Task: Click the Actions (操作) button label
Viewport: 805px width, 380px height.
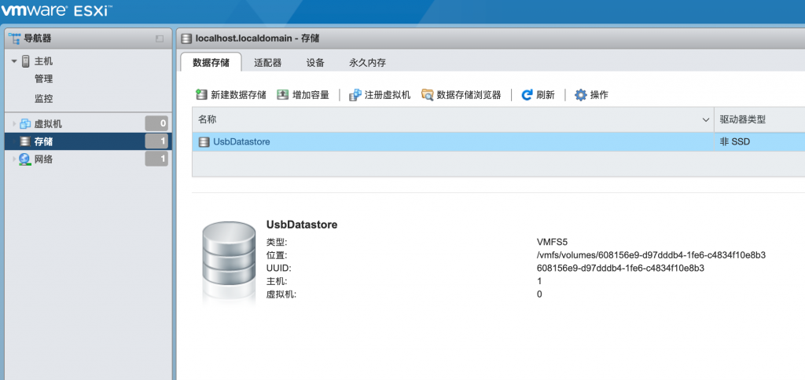Action: (x=599, y=95)
